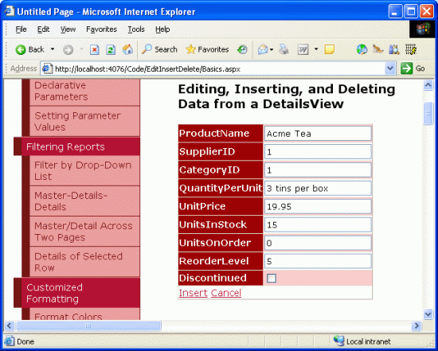This screenshot has width=438, height=351.
Task: Click the yellow Discuss note icon
Action: (330, 49)
